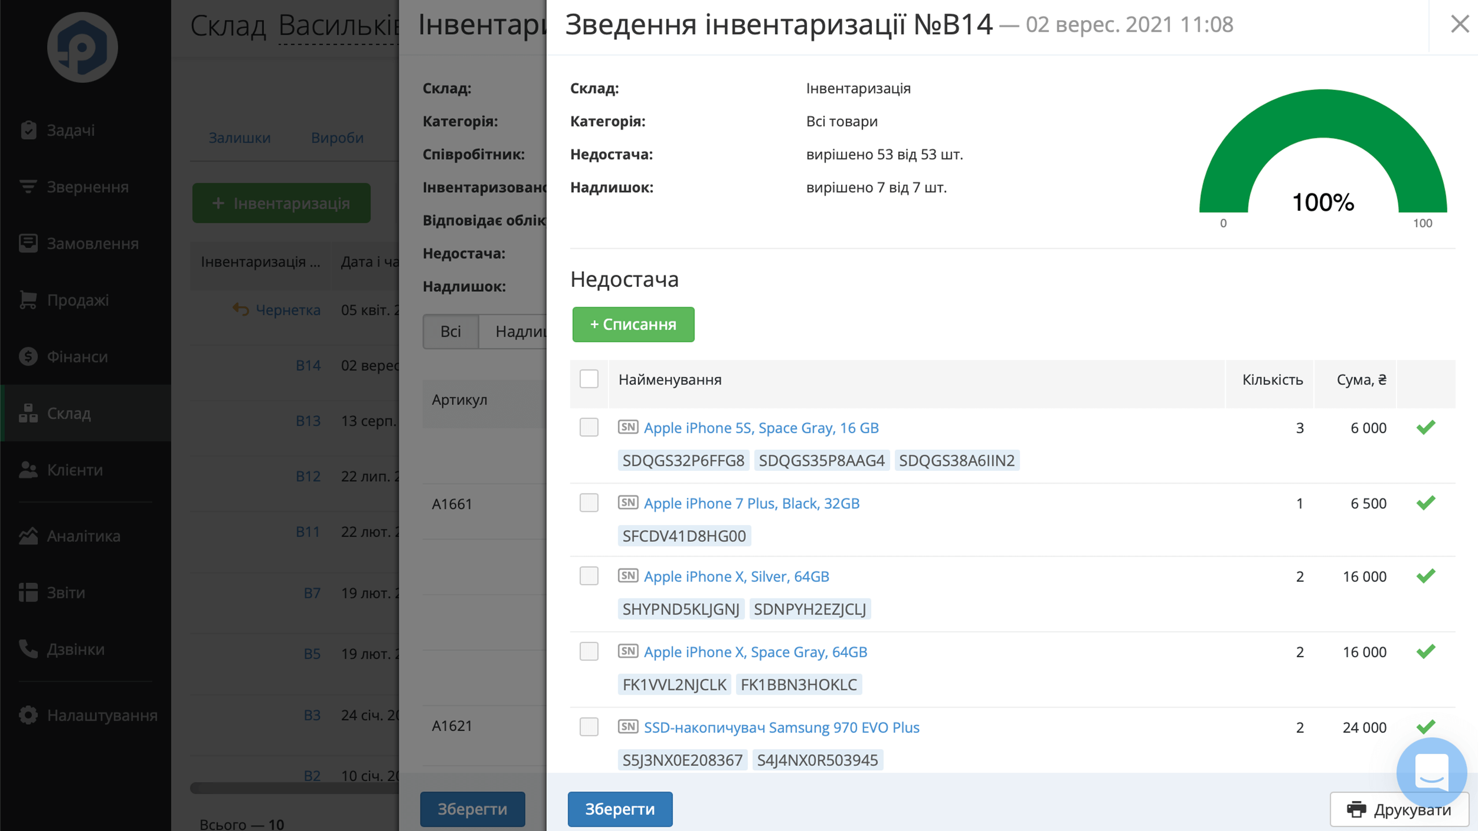This screenshot has height=831, width=1478.
Task: Click green checkmark in iPhone X Space Gray row
Action: click(1425, 652)
